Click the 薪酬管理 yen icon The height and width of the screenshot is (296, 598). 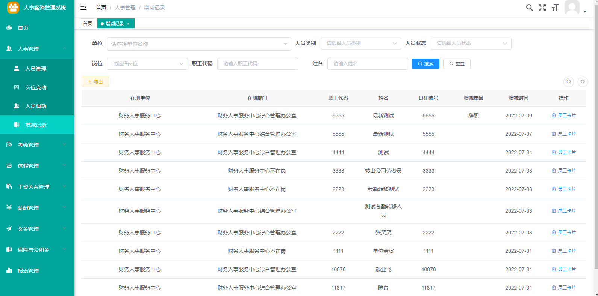[x=9, y=208]
